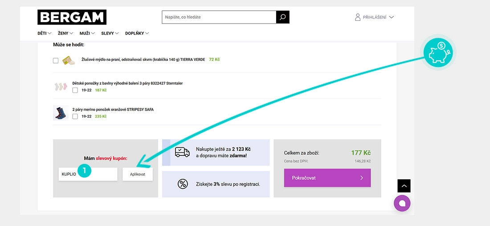Open the MUŽI menu
The width and height of the screenshot is (490, 226).
(x=87, y=33)
